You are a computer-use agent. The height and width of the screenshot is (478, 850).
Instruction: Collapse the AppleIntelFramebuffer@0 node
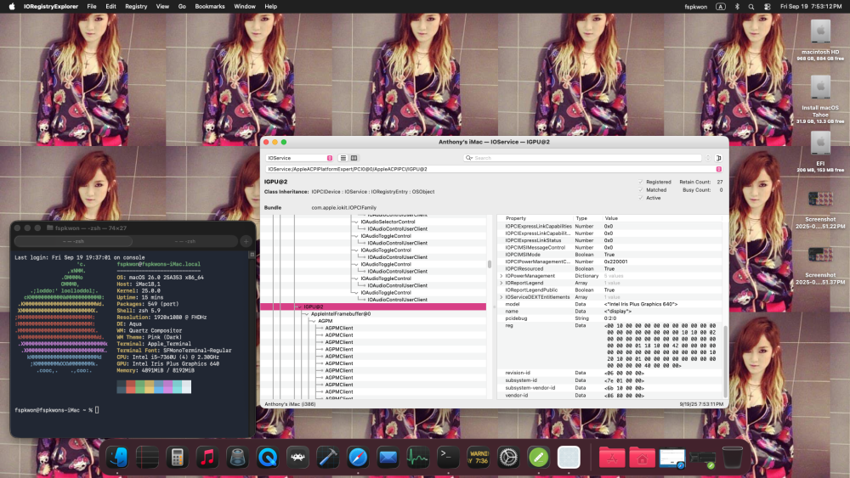click(x=306, y=314)
